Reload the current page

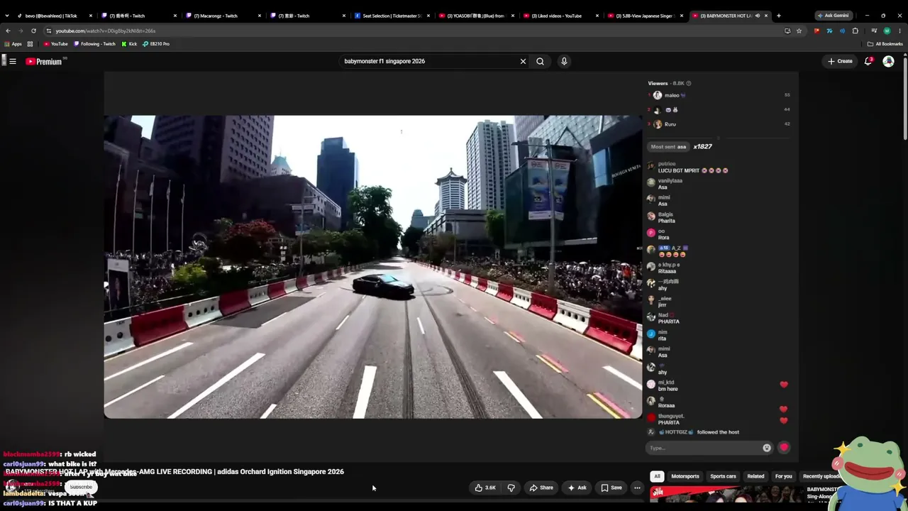[33, 31]
